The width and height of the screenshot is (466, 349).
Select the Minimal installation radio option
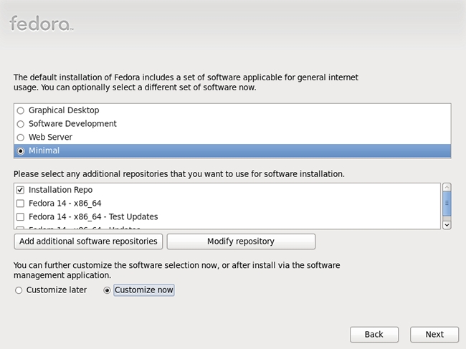(21, 151)
